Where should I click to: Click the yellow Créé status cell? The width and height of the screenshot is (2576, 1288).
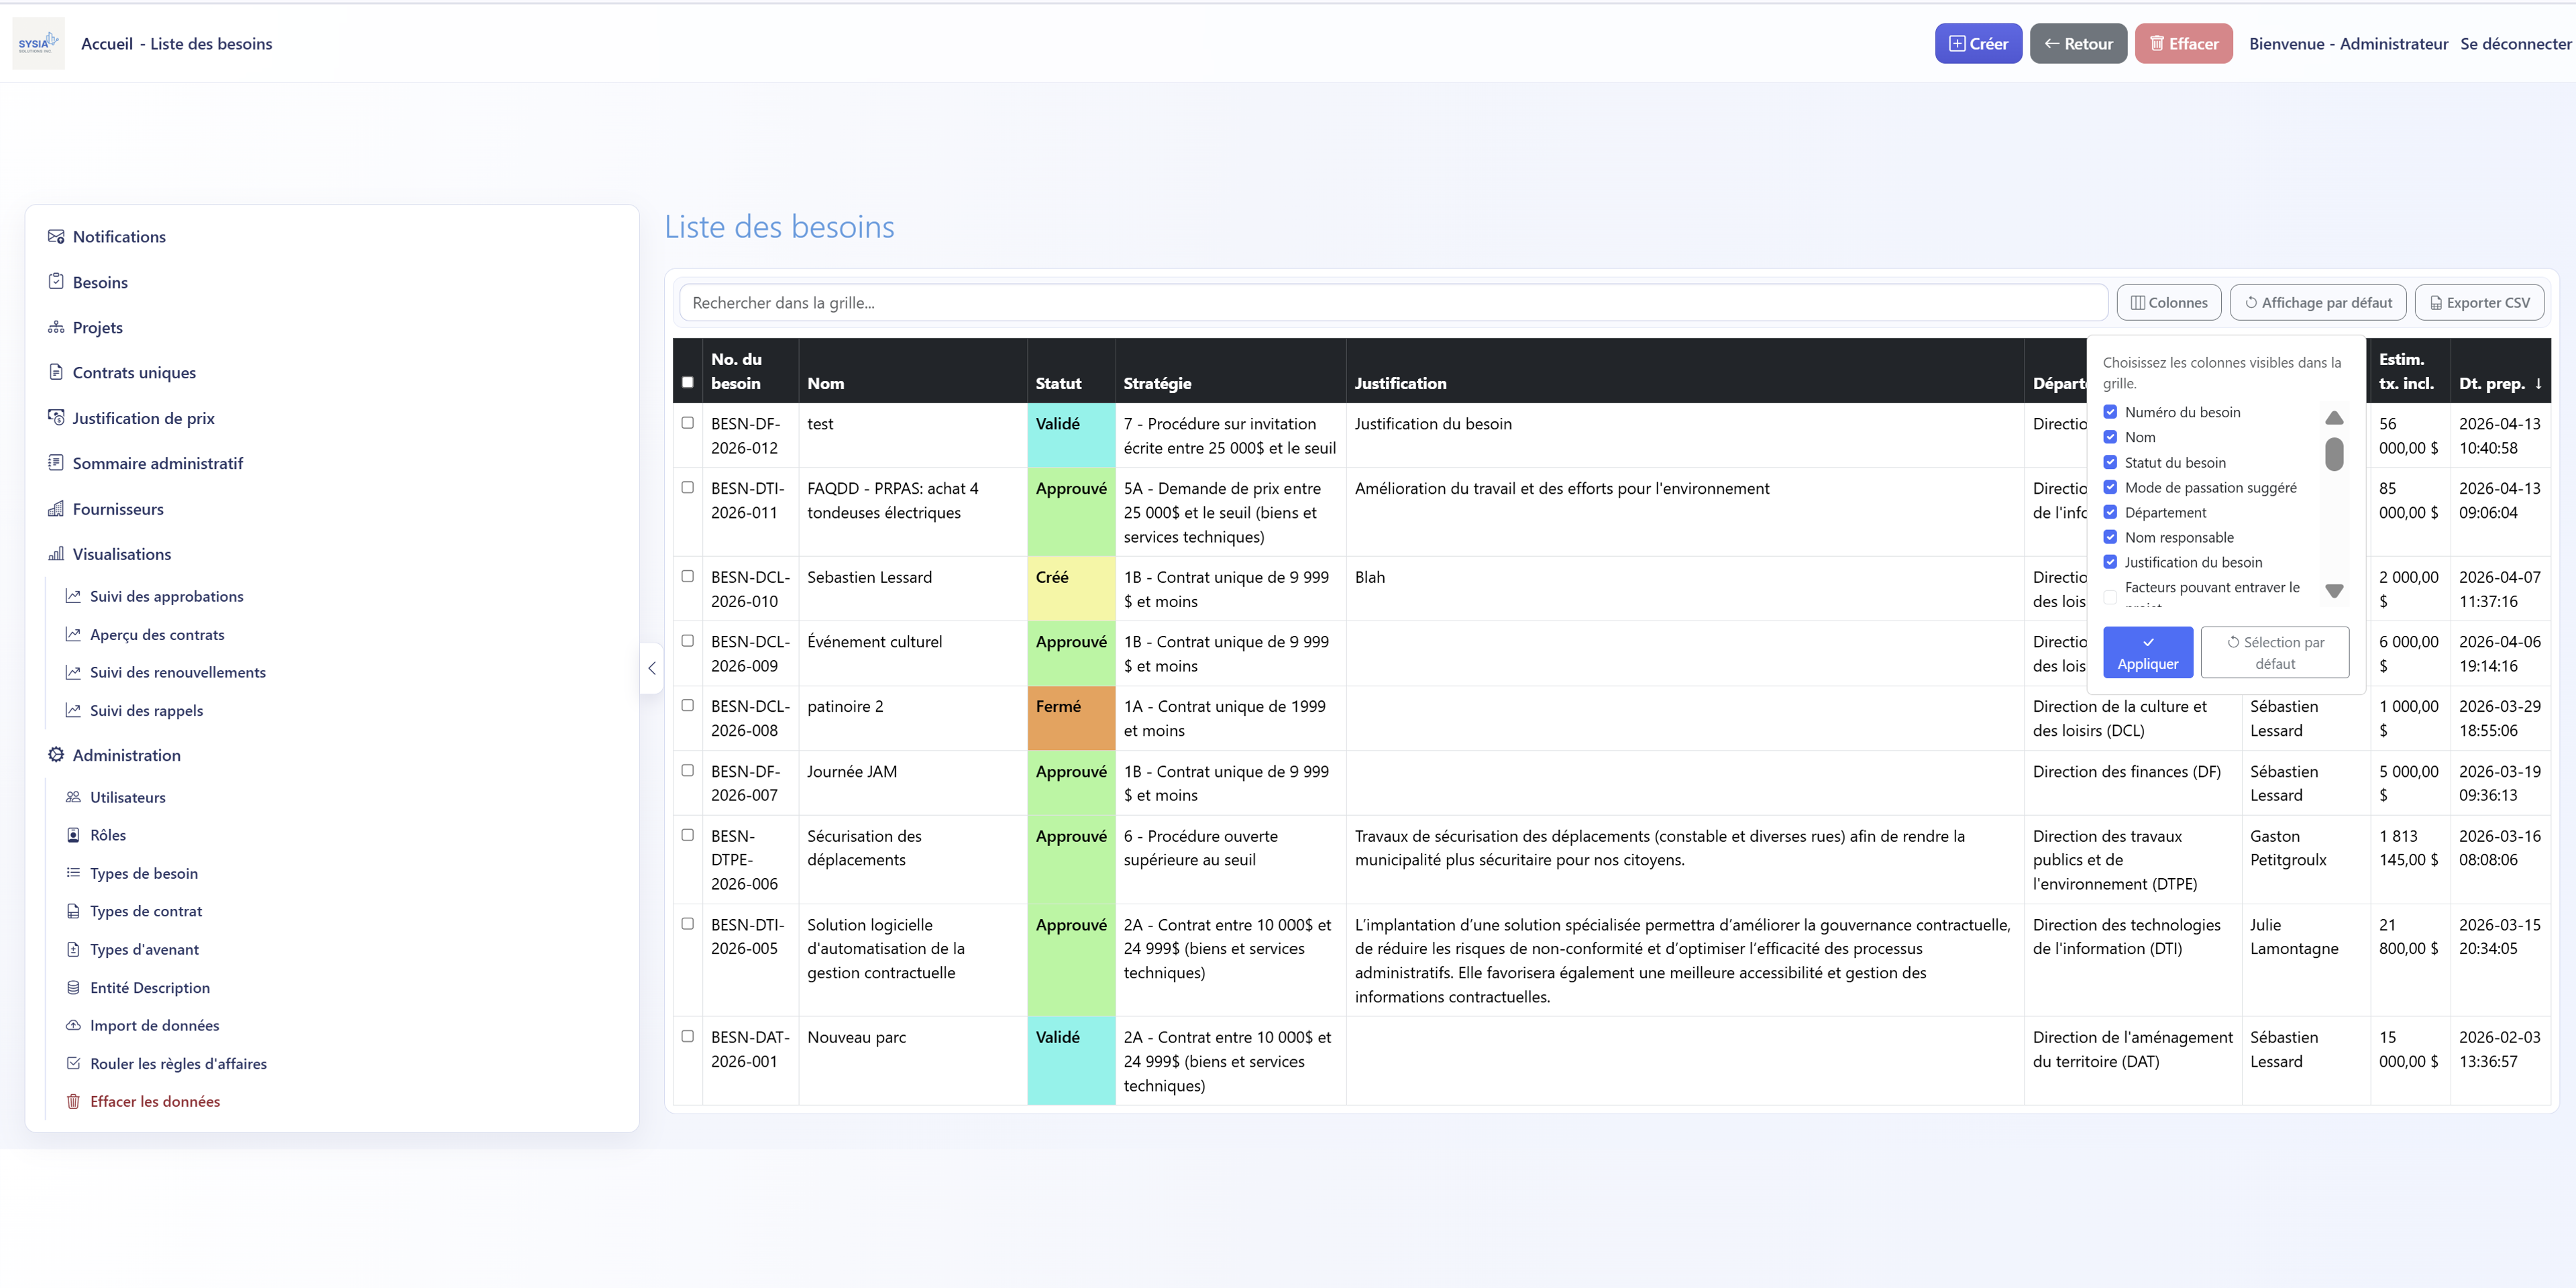pos(1071,588)
